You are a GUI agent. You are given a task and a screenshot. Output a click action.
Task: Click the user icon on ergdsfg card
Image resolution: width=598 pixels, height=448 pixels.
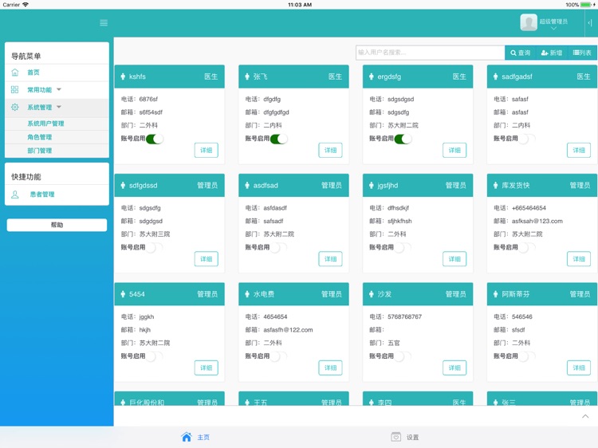(x=371, y=77)
